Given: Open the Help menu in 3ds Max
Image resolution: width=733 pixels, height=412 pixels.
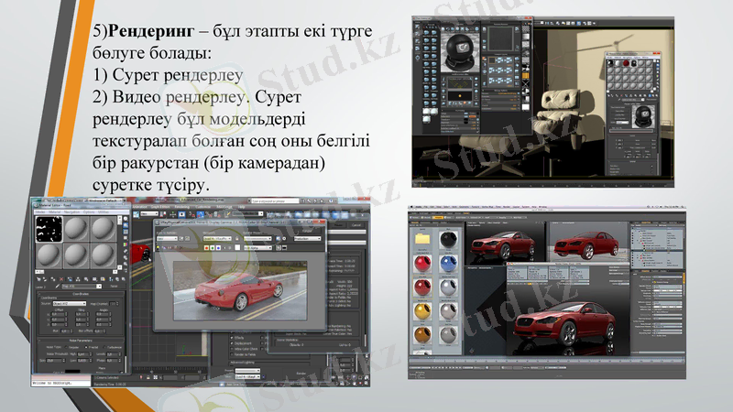Looking at the screenshot, I should tap(241, 207).
